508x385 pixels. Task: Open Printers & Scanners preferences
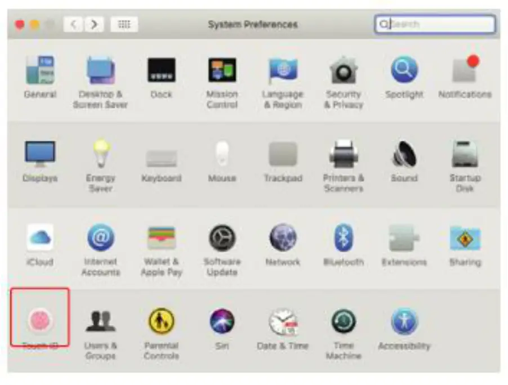coord(343,155)
